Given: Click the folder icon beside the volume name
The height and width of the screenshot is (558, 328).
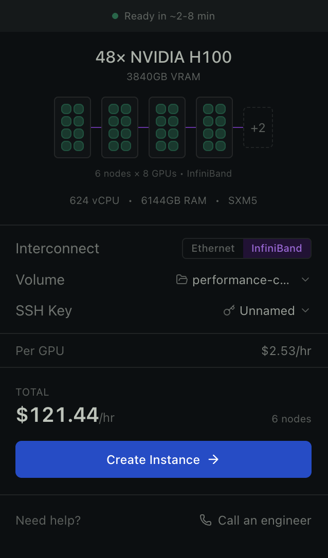Looking at the screenshot, I should [x=181, y=280].
